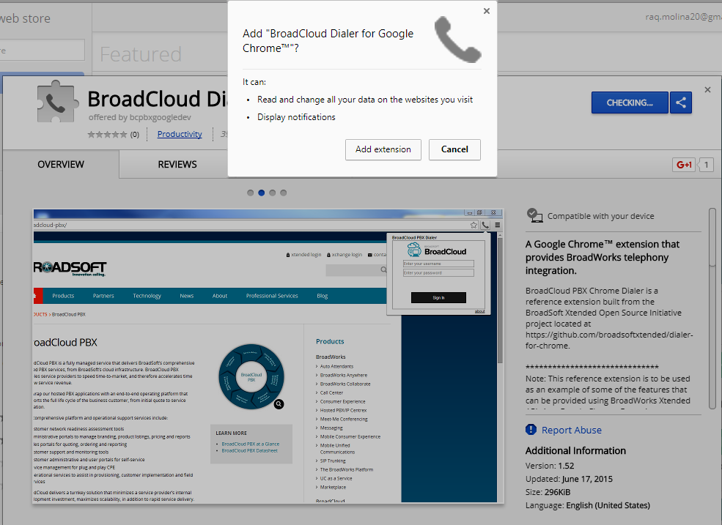Select the second screenshot carousel dot
This screenshot has height=525, width=722.
[261, 193]
